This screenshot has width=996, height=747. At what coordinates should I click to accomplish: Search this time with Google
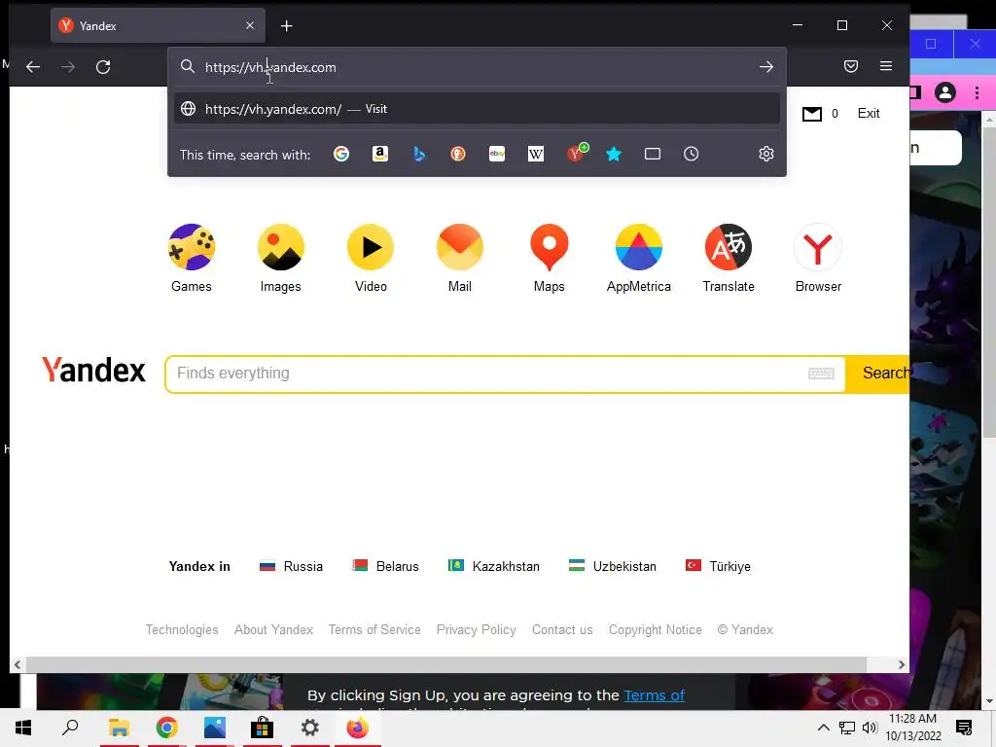pos(341,154)
